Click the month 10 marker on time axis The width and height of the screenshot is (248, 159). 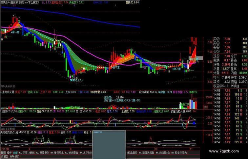tap(156, 149)
